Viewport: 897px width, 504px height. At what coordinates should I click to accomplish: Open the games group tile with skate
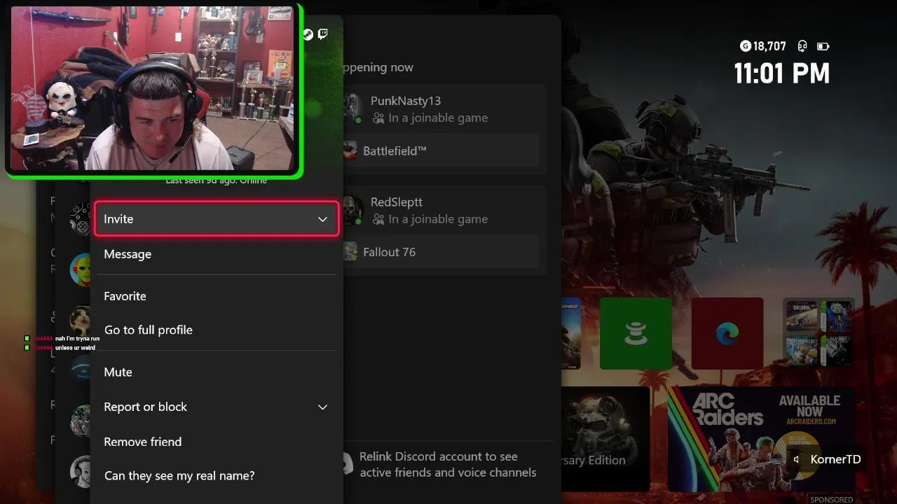pos(819,333)
